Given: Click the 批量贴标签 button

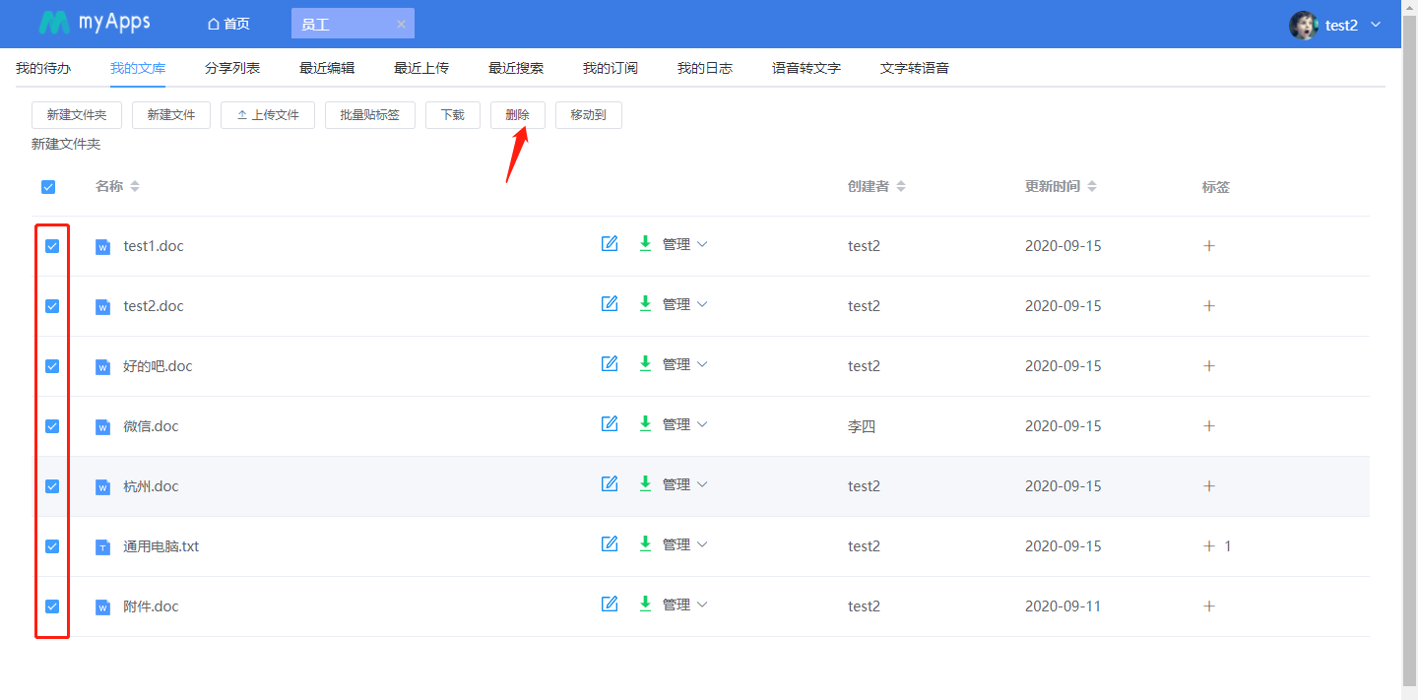Looking at the screenshot, I should [370, 115].
